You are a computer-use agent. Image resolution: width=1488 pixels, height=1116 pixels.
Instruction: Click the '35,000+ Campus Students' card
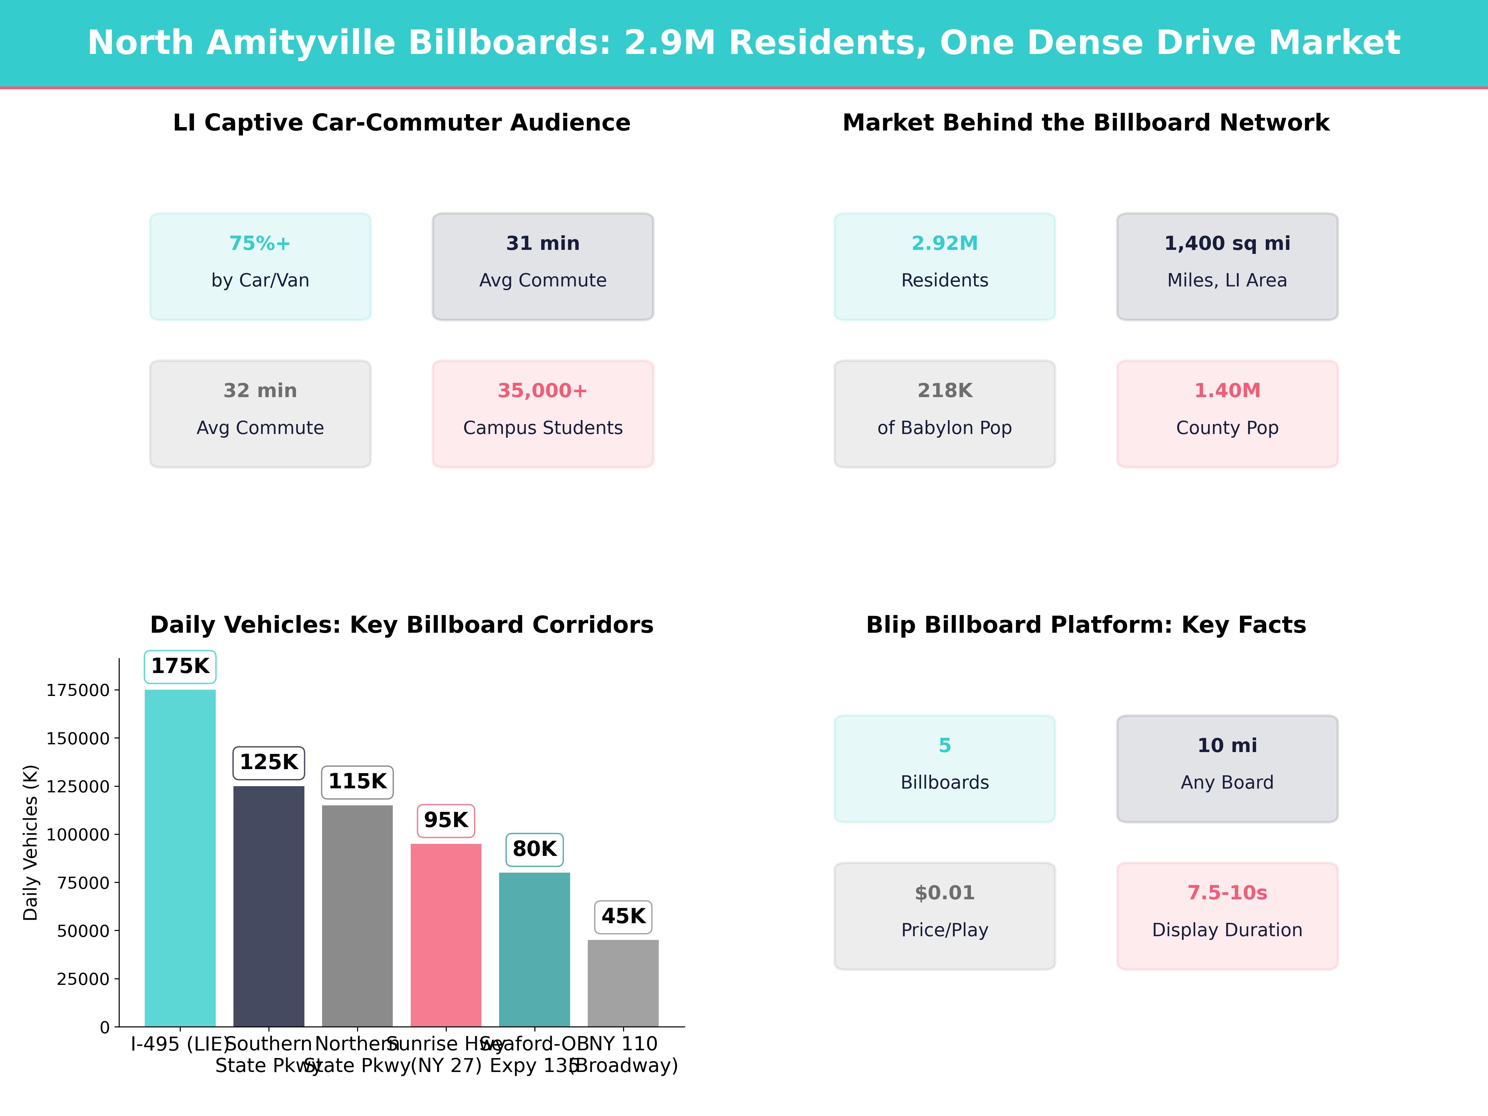click(x=543, y=414)
